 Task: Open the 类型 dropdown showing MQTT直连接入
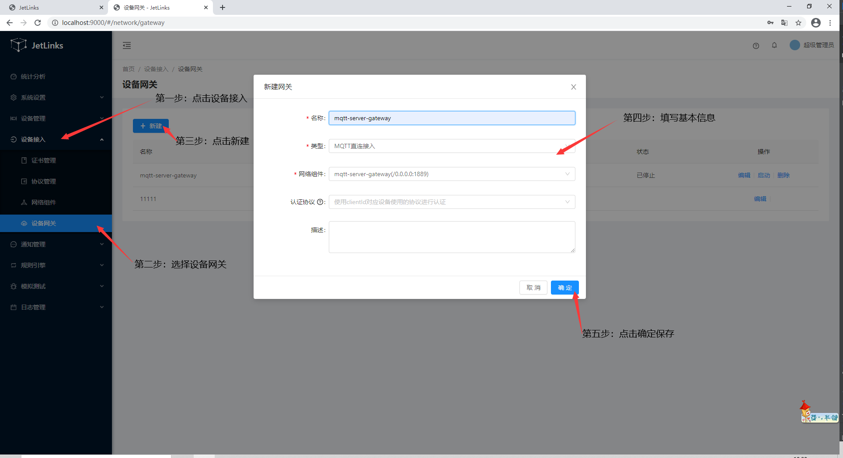click(x=452, y=146)
